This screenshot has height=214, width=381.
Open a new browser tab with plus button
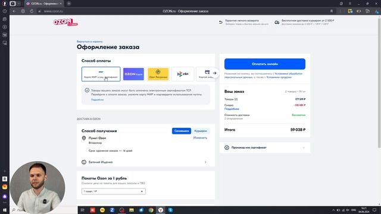point(69,4)
